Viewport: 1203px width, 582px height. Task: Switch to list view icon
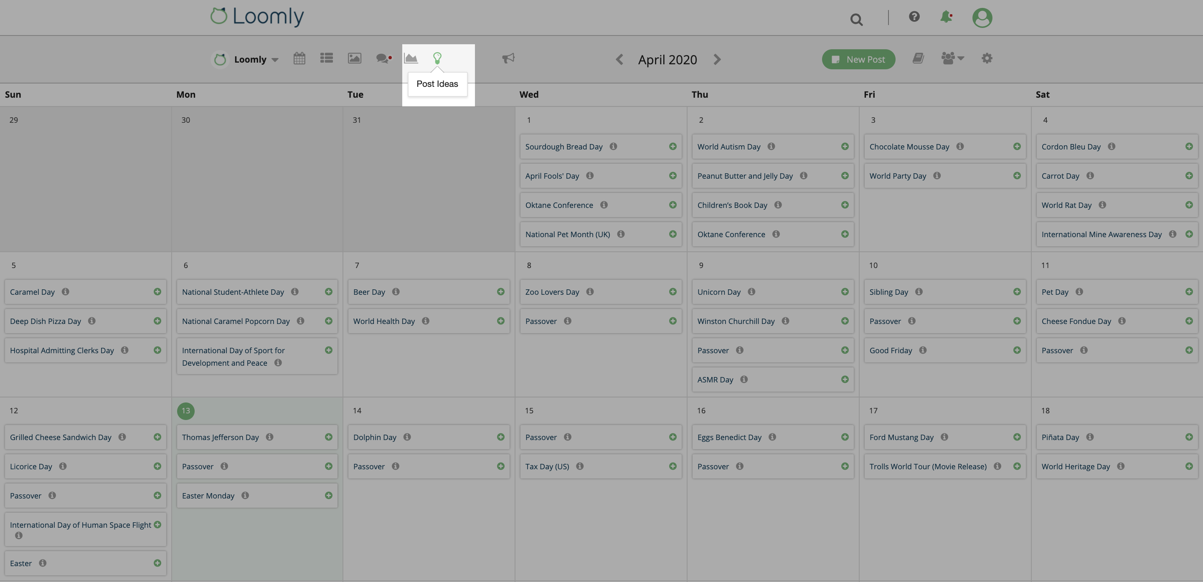tap(326, 58)
